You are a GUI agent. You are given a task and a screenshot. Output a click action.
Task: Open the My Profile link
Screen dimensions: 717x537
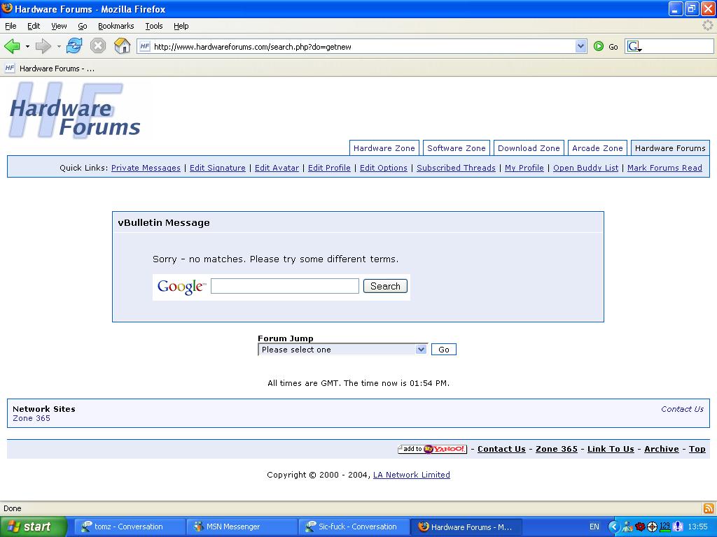pyautogui.click(x=524, y=168)
